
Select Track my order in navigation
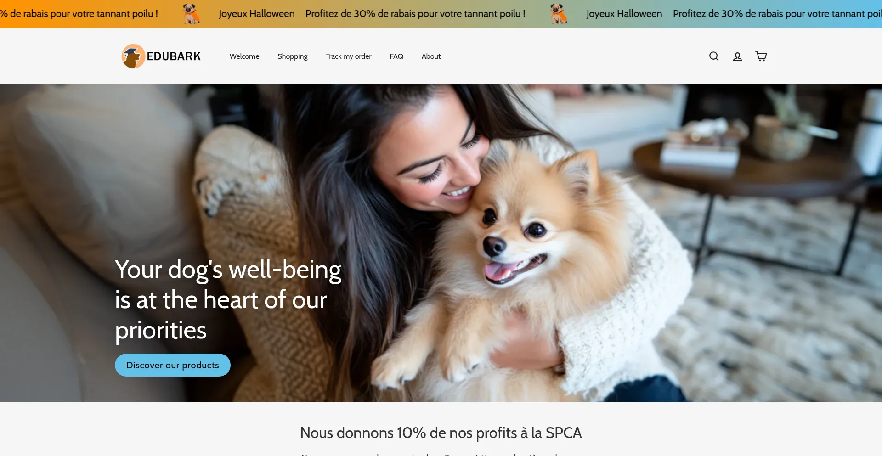tap(349, 56)
